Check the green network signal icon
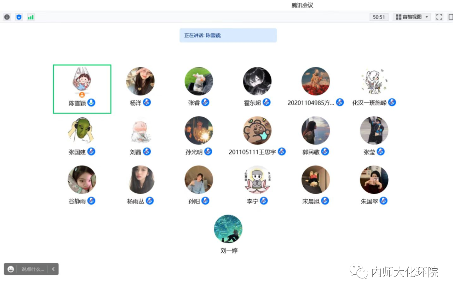Image resolution: width=453 pixels, height=292 pixels. 31,17
